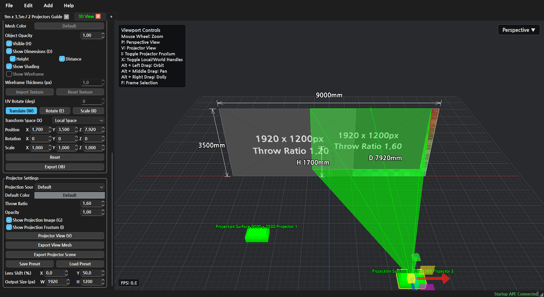This screenshot has height=297, width=544.
Task: Add a new tab with the plus button
Action: [x=111, y=17]
